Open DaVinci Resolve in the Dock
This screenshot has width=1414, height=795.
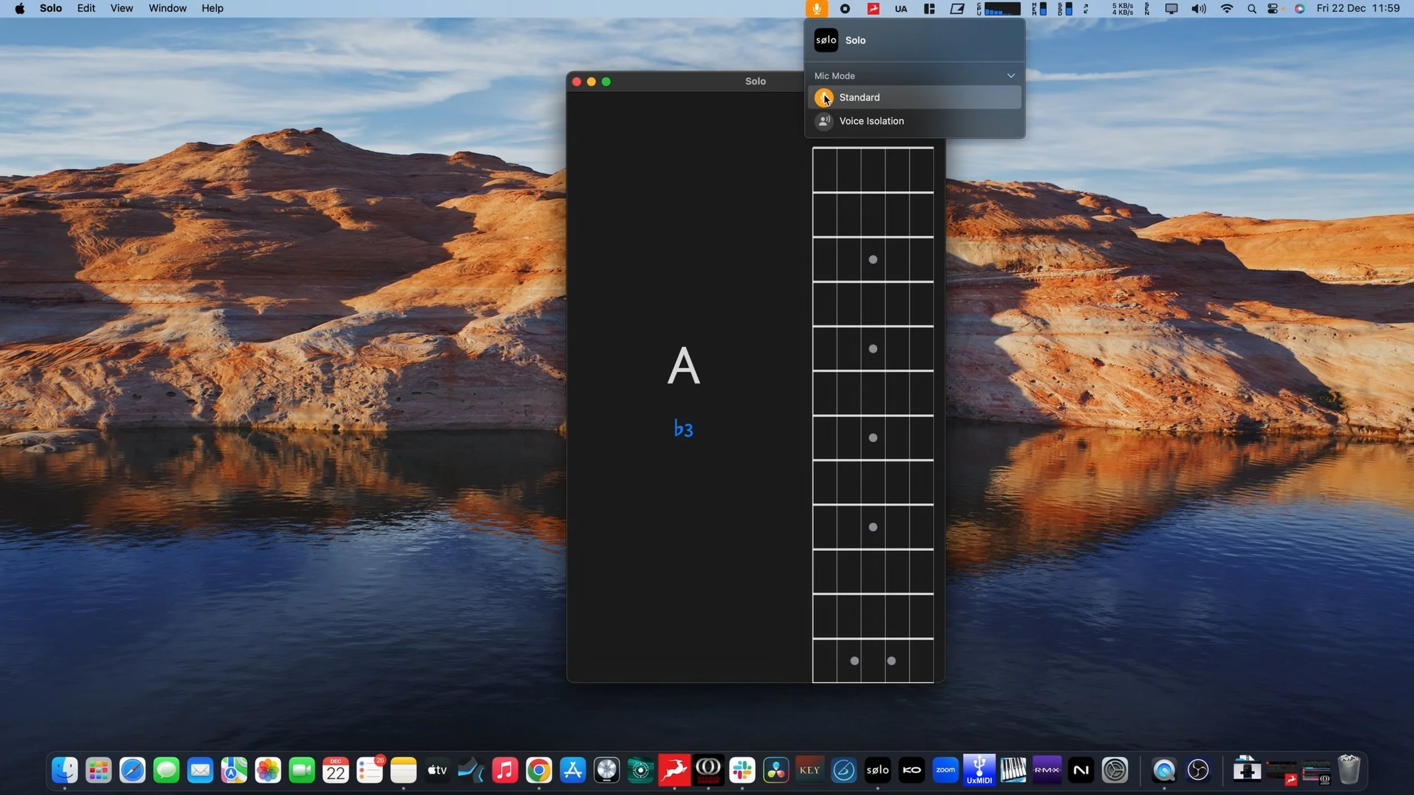tap(775, 770)
